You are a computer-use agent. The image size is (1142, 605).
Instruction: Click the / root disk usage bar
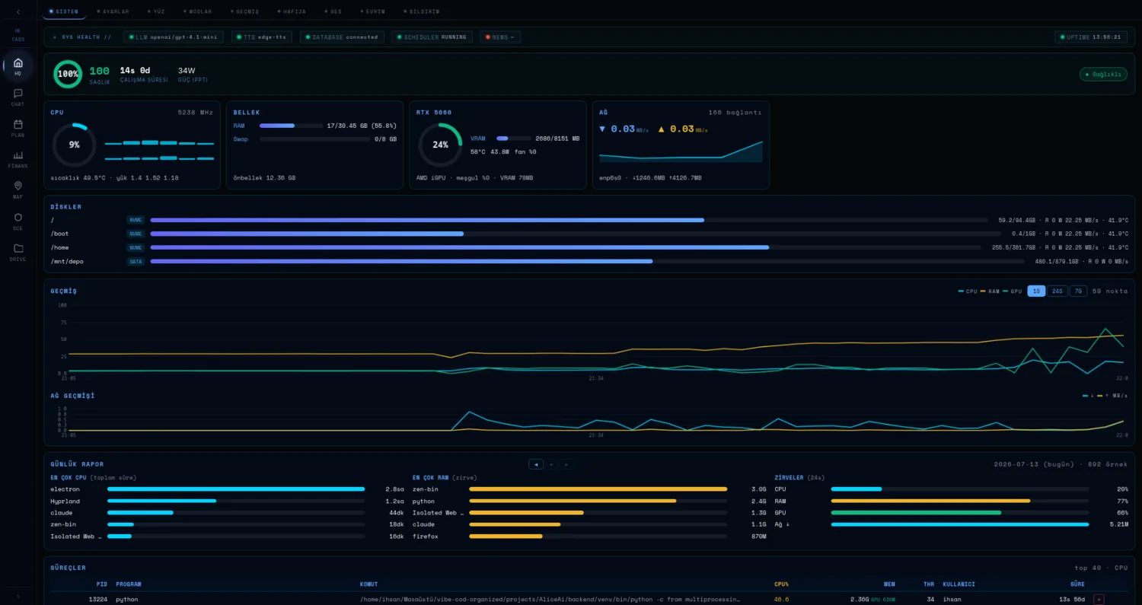(569, 220)
